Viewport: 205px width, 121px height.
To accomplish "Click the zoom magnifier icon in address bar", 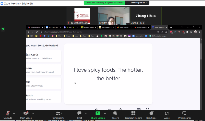I will (158, 32).
